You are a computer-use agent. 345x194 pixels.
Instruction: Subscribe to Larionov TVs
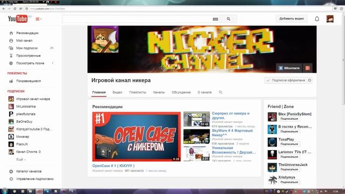tap(289, 157)
